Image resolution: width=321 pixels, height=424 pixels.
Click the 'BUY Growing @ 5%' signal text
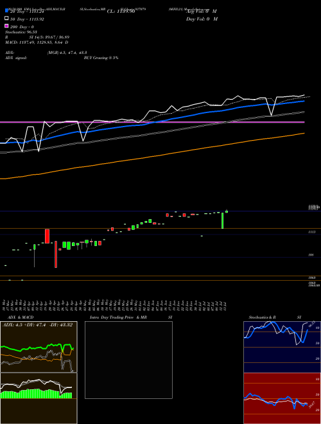point(101,58)
